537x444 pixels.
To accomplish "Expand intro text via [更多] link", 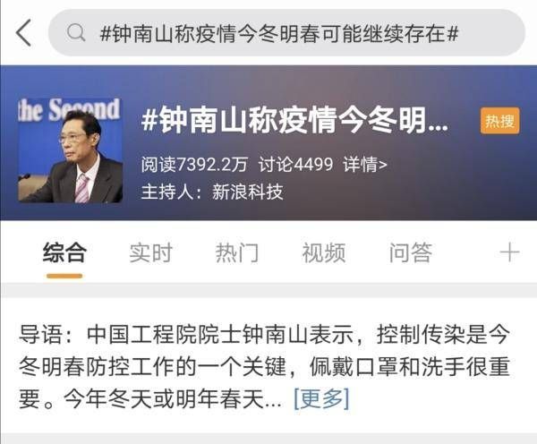I will click(321, 398).
